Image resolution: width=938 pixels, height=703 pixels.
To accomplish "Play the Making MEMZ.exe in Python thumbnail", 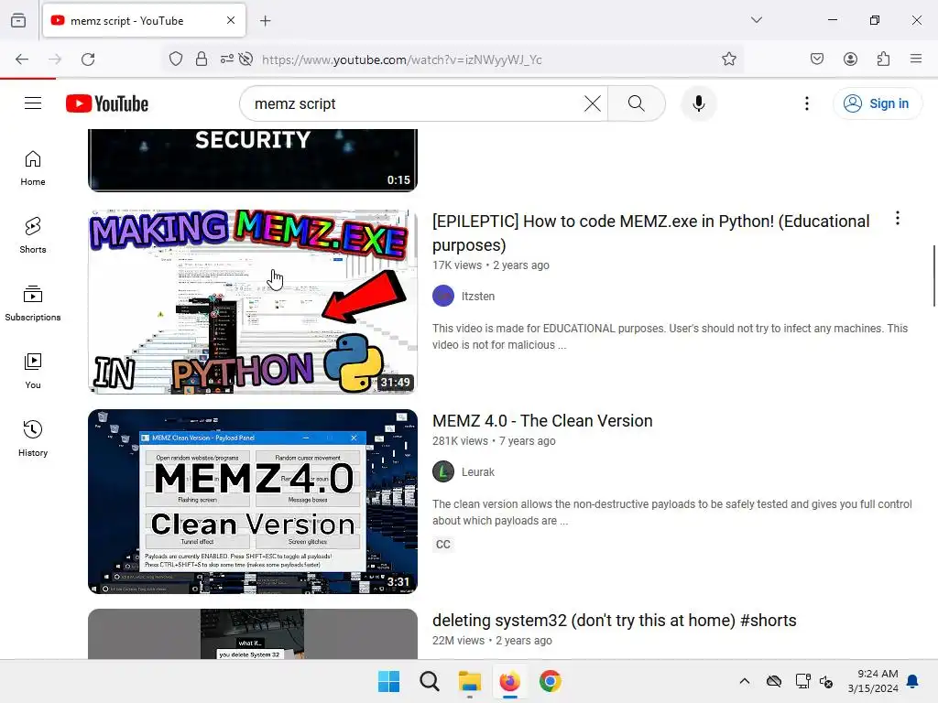I will (253, 302).
